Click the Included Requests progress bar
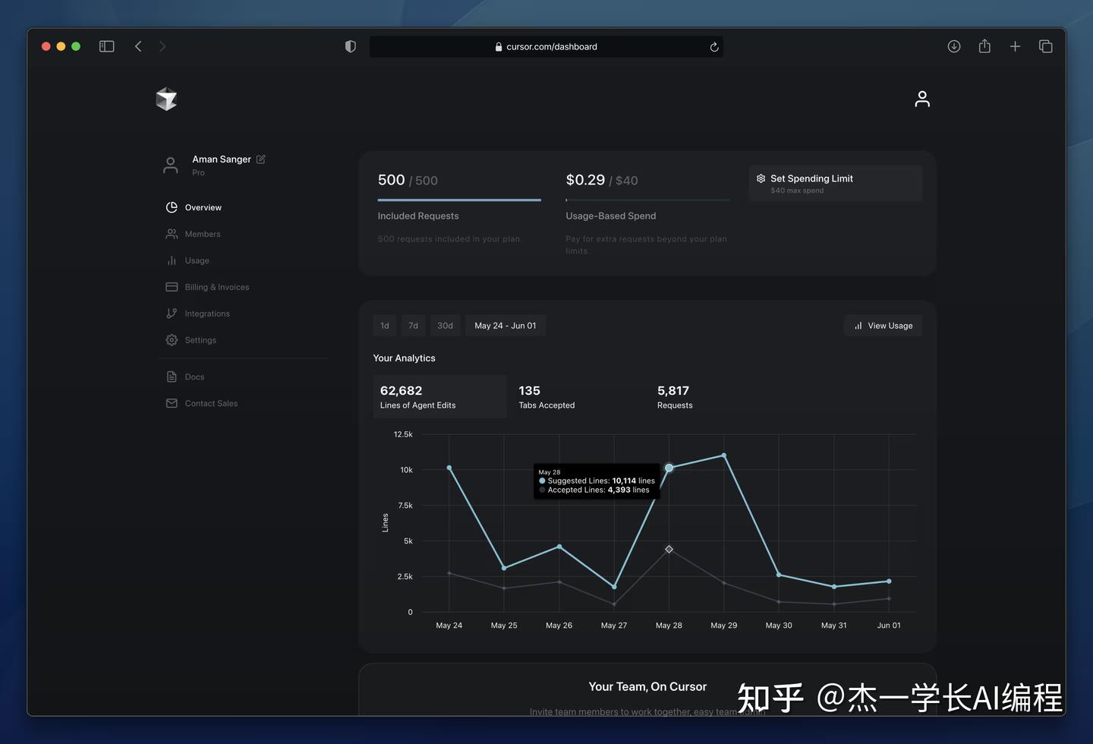Screen dimensions: 1093x744 click(458, 200)
